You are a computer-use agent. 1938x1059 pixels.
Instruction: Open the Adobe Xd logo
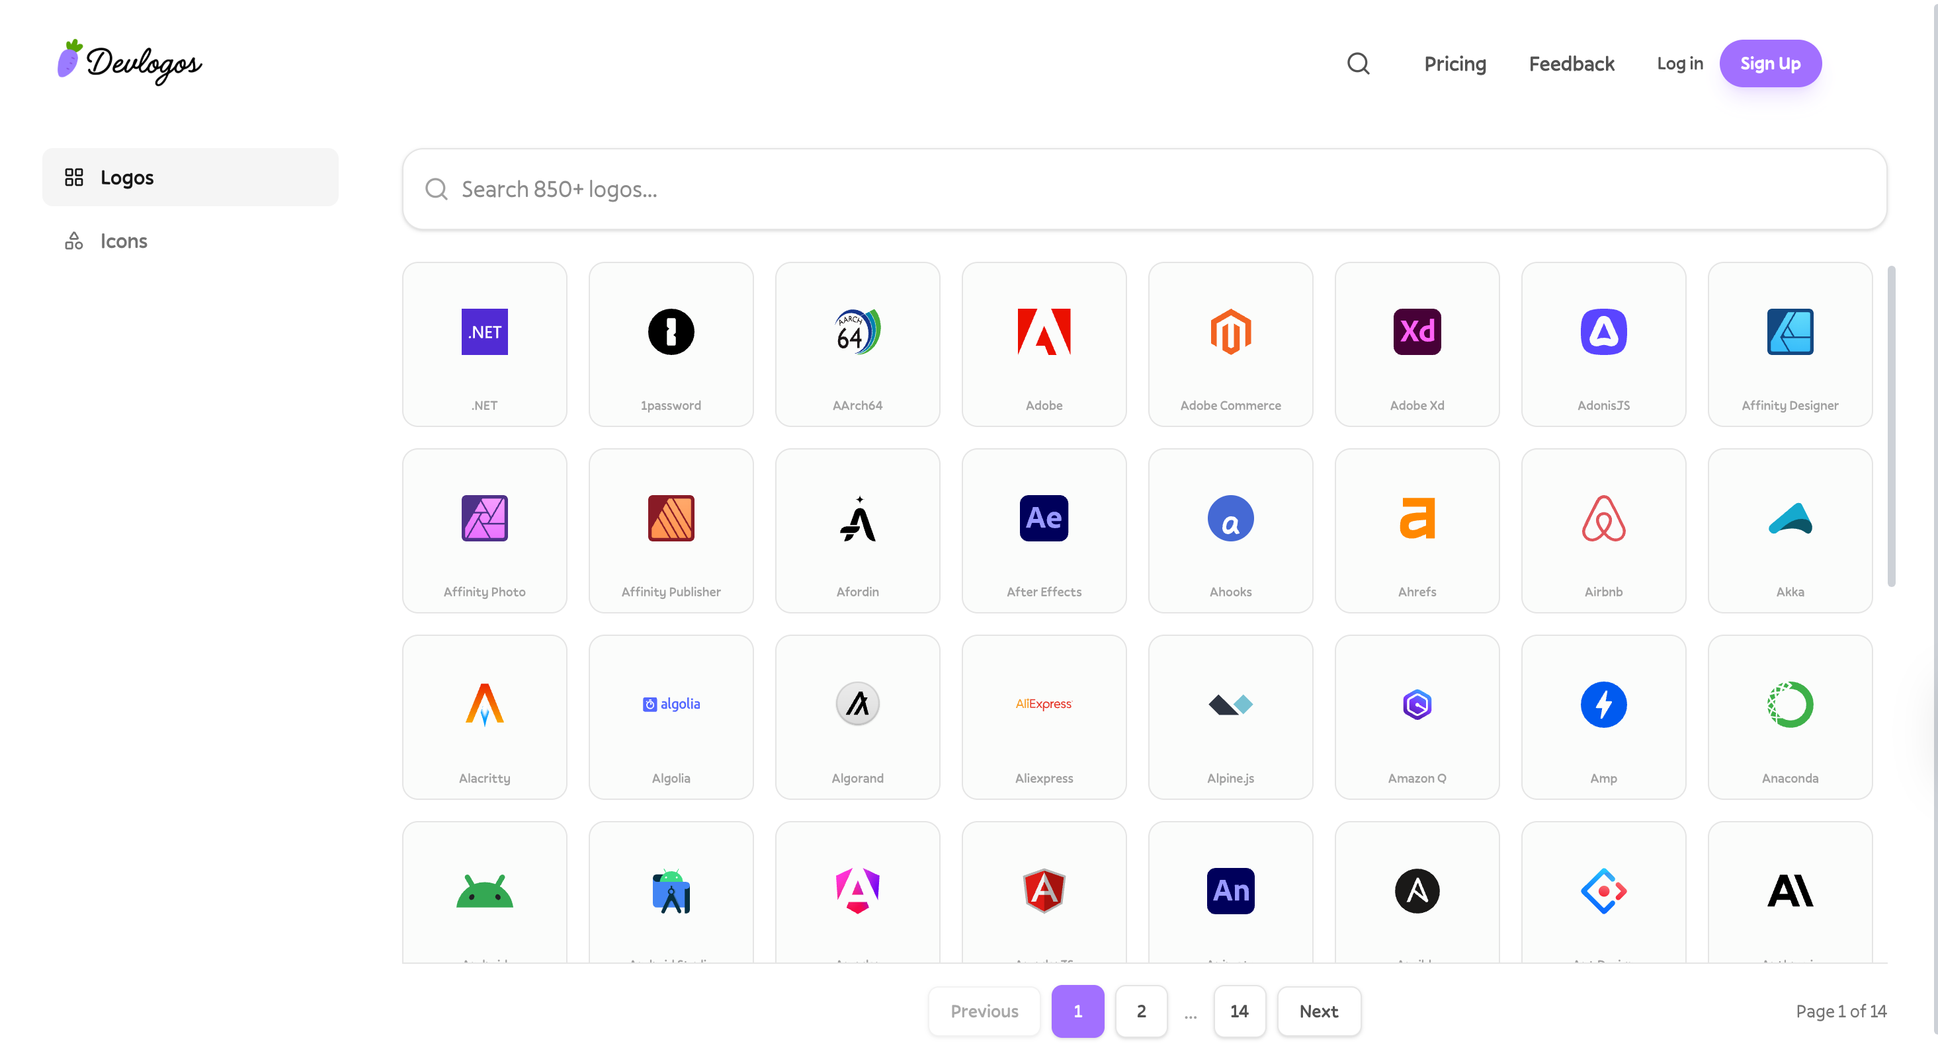pos(1417,344)
